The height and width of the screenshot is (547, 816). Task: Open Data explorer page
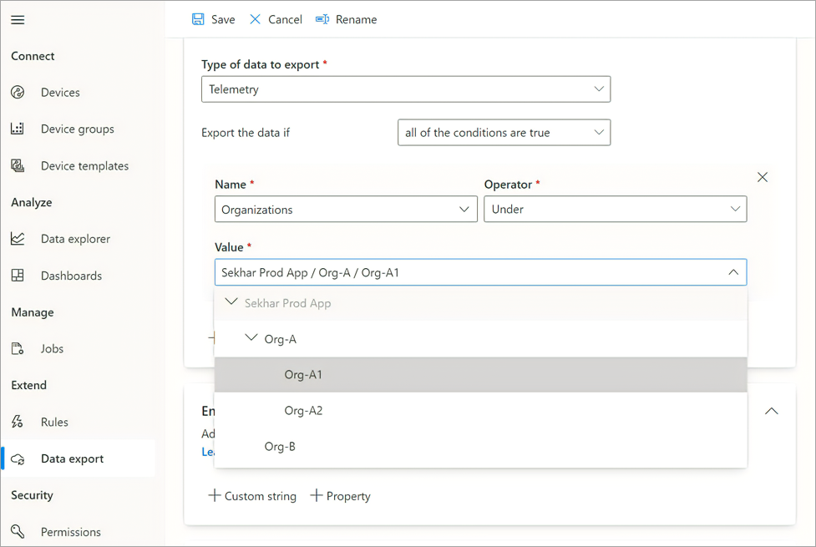pyautogui.click(x=75, y=238)
